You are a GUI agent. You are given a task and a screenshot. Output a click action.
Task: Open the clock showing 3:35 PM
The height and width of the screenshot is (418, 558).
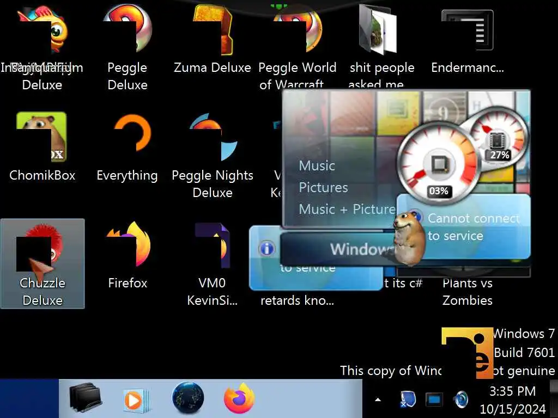point(512,400)
